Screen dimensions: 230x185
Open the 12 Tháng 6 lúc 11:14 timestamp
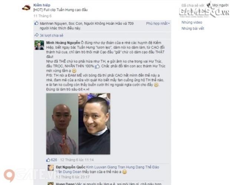[77, 160]
